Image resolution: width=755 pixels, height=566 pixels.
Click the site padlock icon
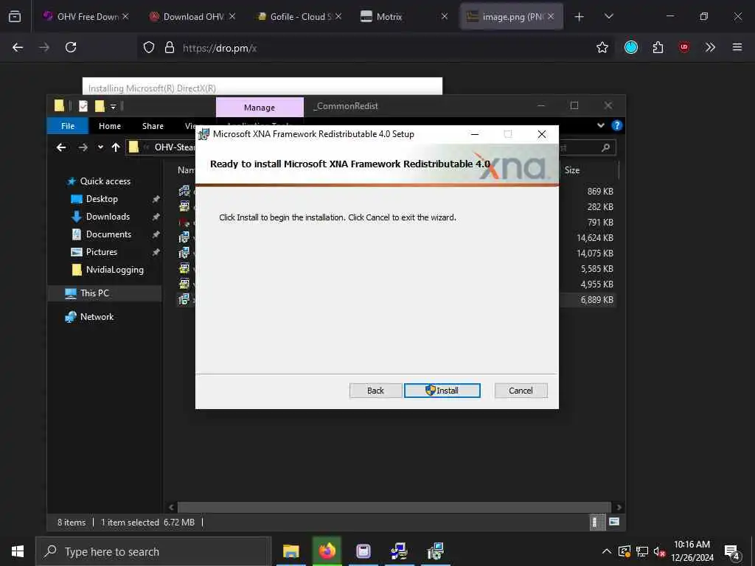click(169, 47)
